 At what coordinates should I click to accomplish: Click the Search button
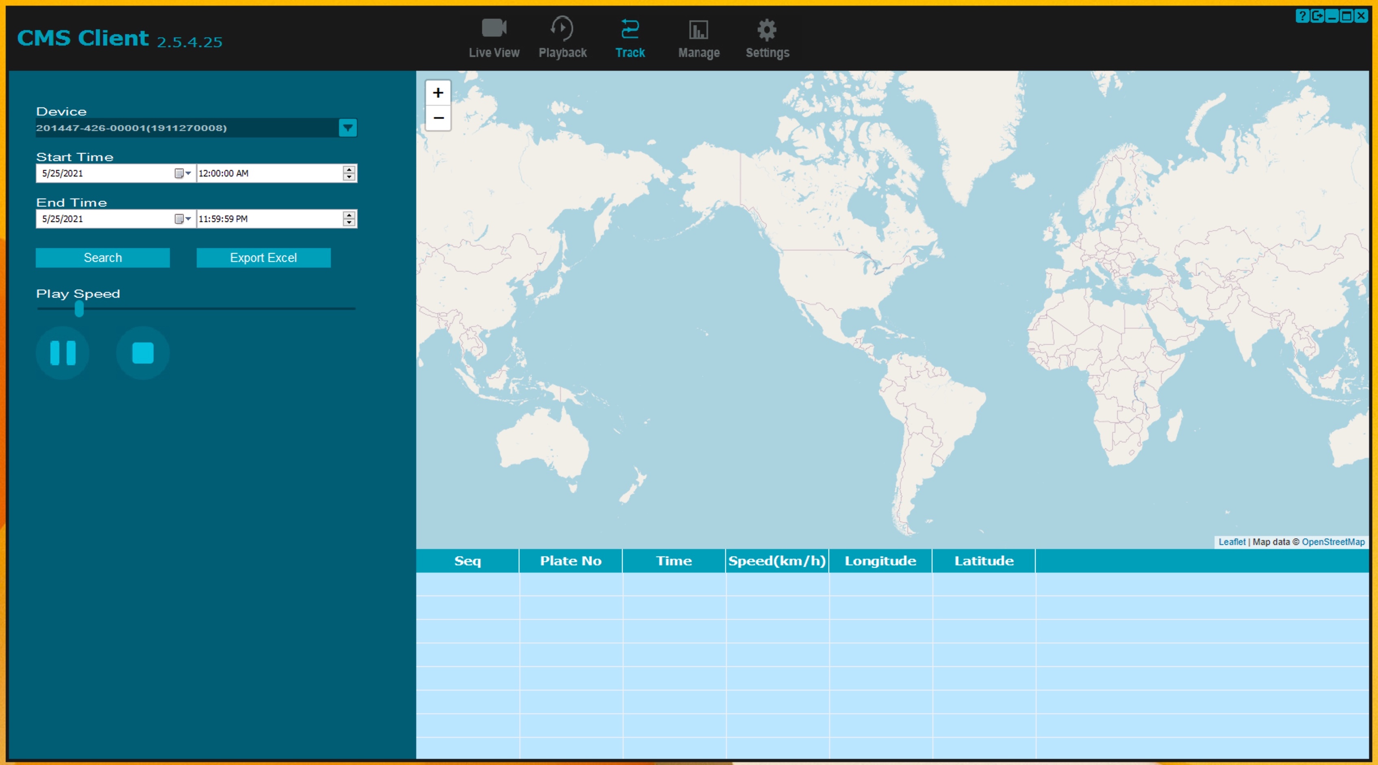coord(103,257)
